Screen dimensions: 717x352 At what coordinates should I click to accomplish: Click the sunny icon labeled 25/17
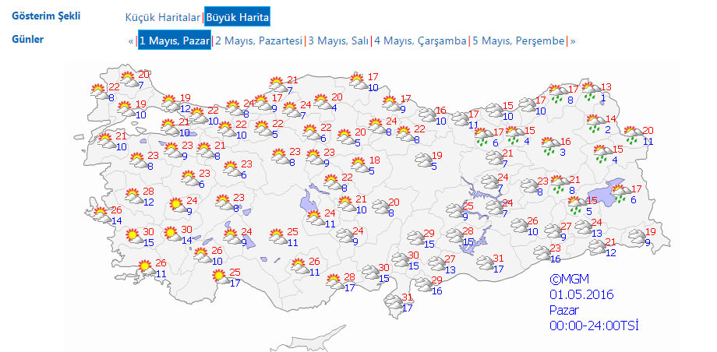pos(221,277)
